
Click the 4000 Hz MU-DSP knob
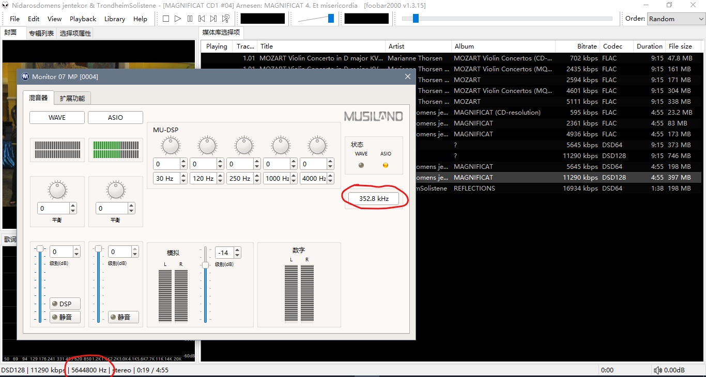[317, 146]
